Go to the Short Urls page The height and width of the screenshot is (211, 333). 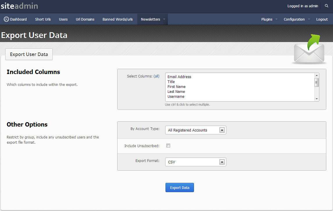click(43, 19)
